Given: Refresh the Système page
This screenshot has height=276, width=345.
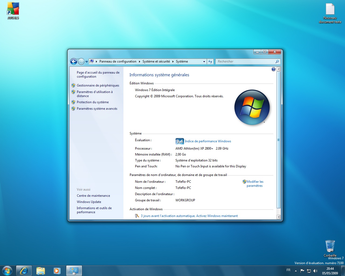Looking at the screenshot, I should [211, 61].
